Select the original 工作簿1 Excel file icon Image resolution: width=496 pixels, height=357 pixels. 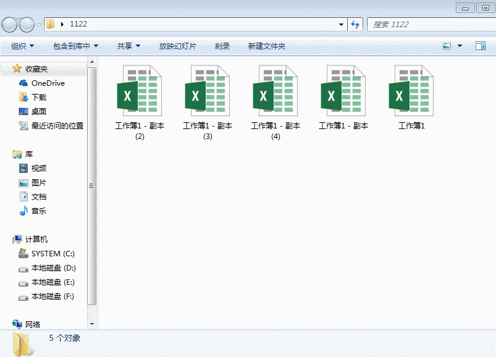[411, 90]
